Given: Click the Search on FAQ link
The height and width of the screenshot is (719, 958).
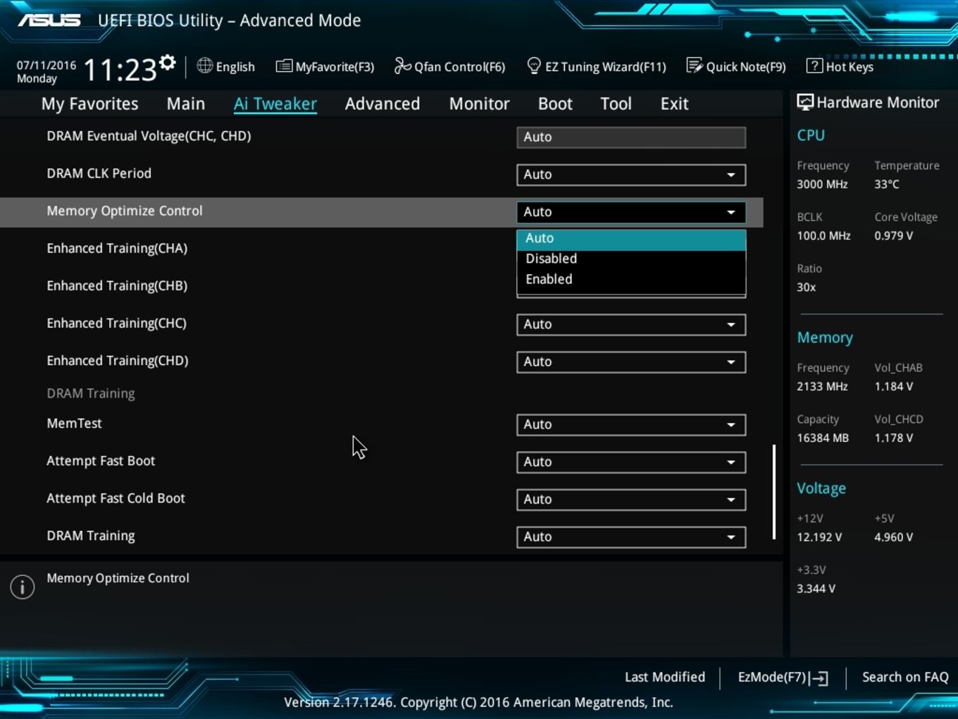Looking at the screenshot, I should (x=905, y=677).
